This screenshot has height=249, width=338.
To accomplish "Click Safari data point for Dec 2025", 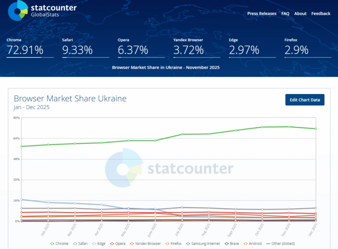I will coord(316,208).
